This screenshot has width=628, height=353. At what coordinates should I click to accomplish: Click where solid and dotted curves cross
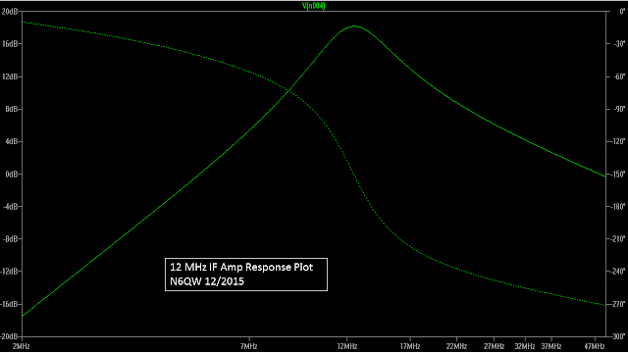(x=288, y=91)
